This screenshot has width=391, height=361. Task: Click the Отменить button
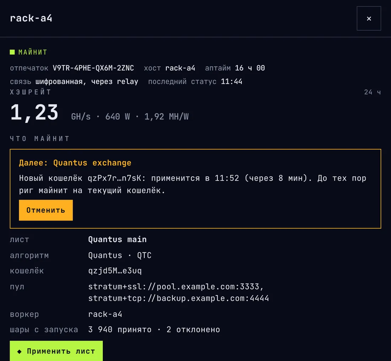click(46, 210)
